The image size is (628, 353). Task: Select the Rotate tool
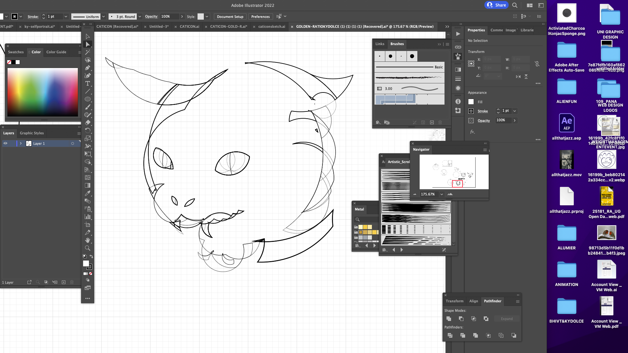[x=88, y=130]
